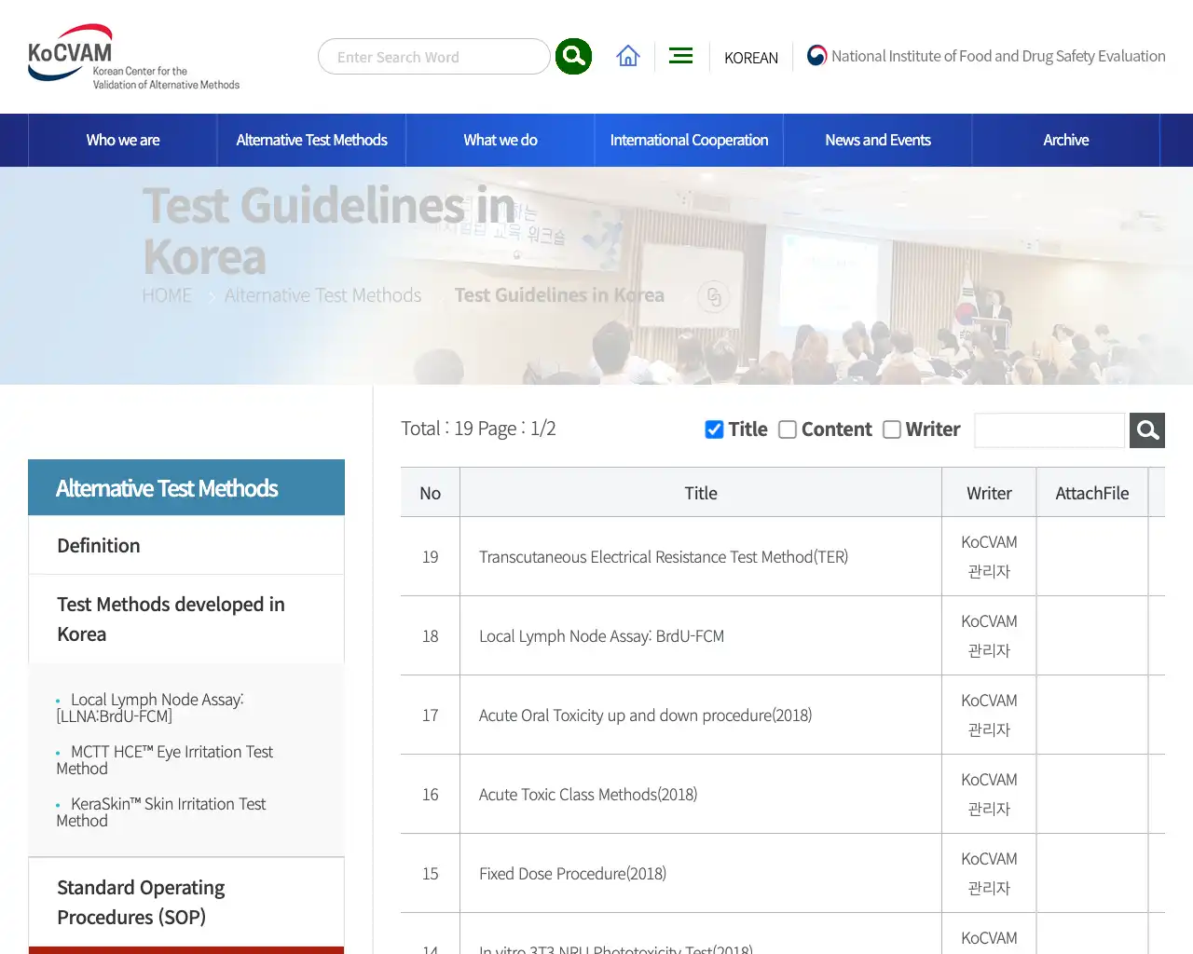1193x954 pixels.
Task: Open the green hamburger menu
Action: 681,56
